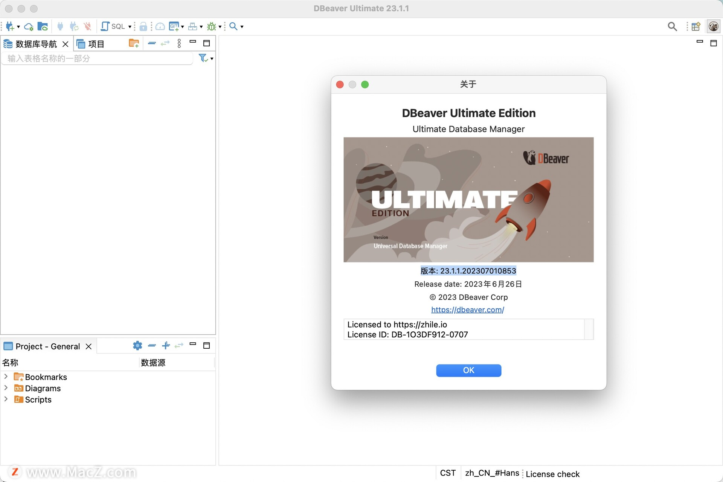Click the ULTIMATE Edition splash image

click(468, 200)
